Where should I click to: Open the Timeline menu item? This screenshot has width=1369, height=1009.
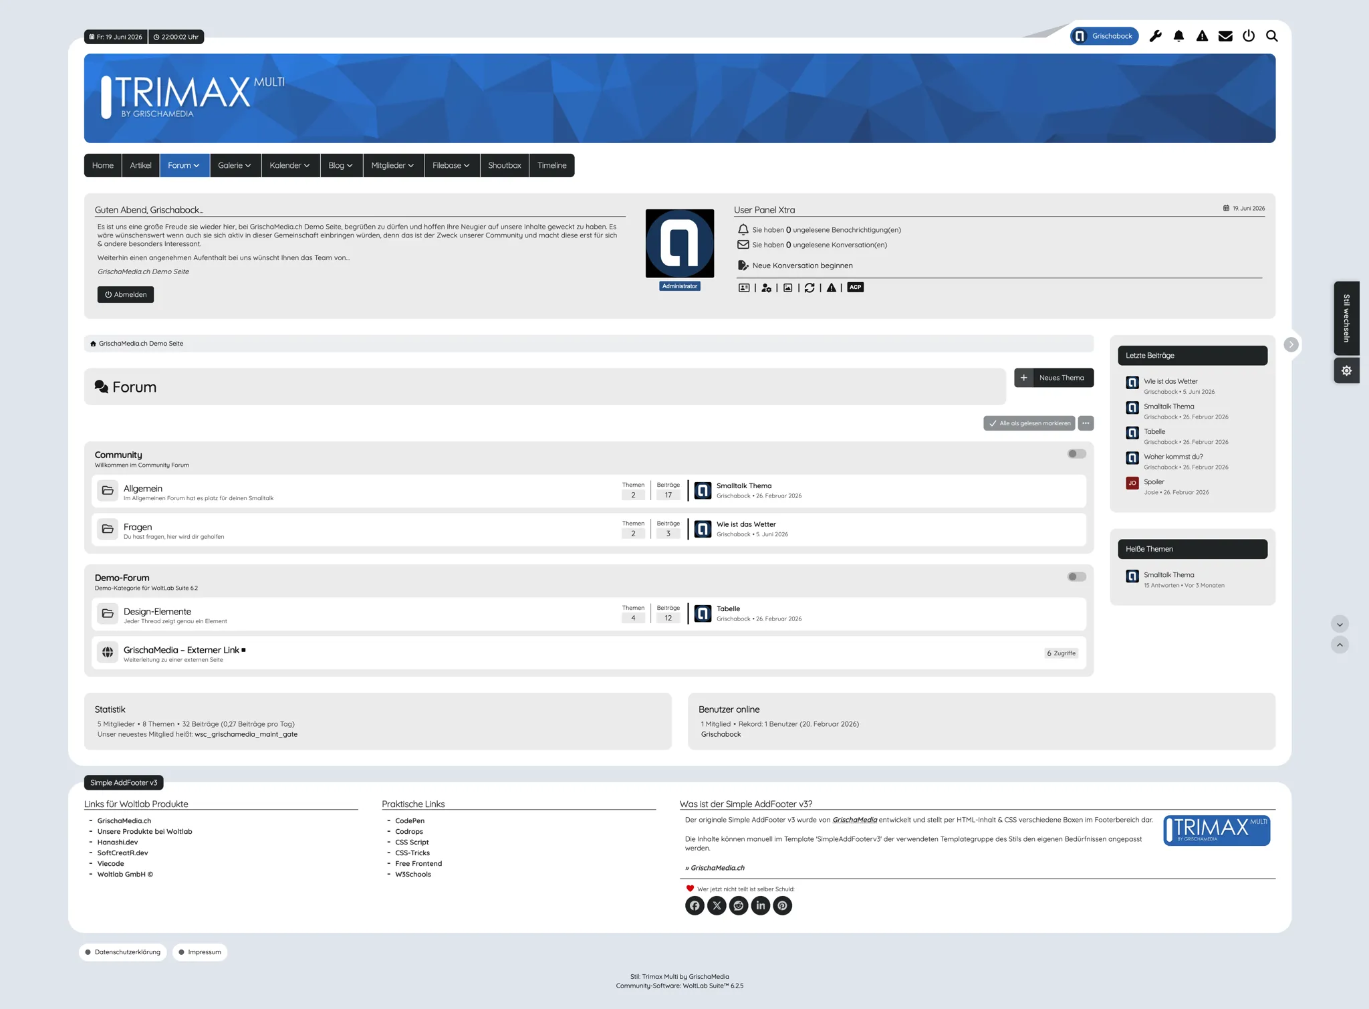[x=551, y=165]
